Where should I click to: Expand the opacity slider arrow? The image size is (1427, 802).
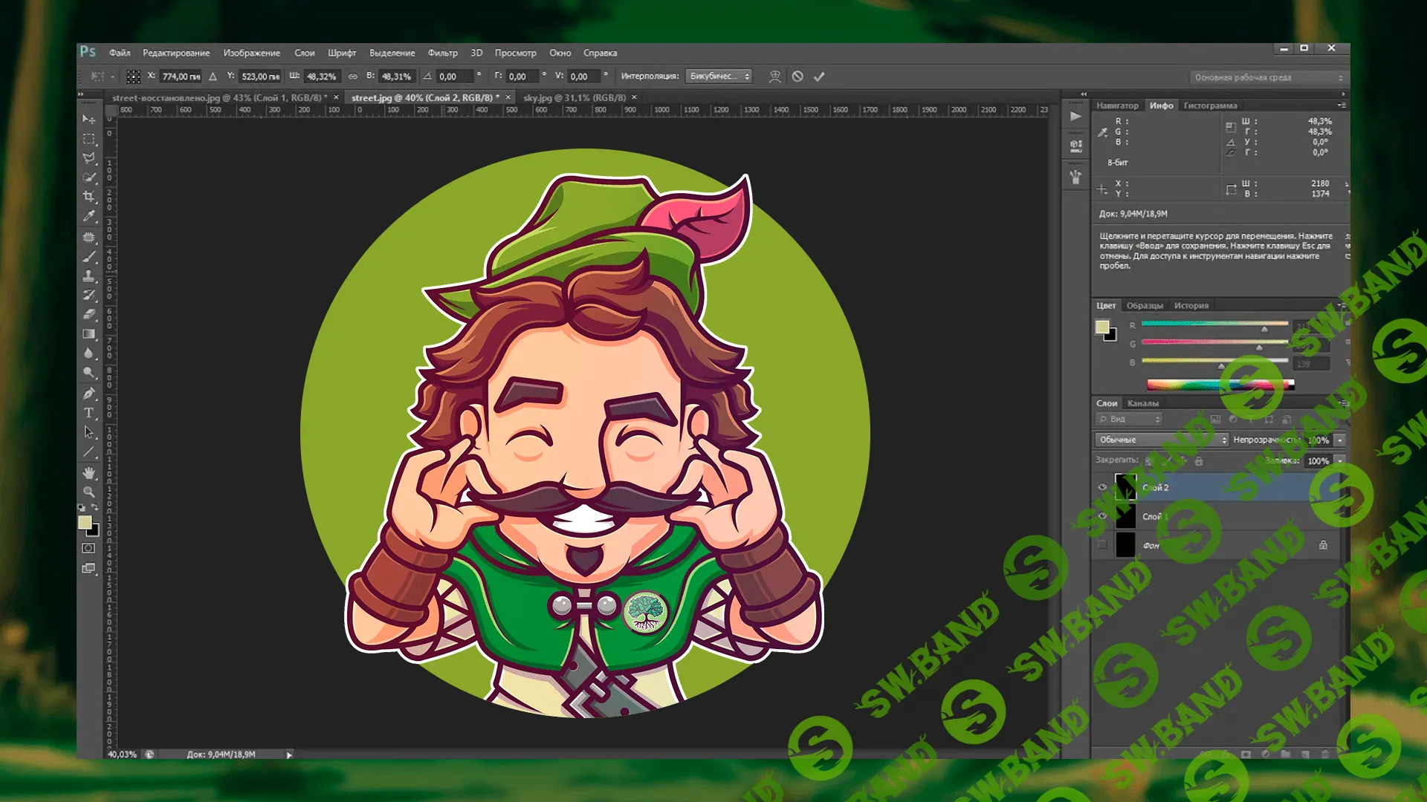pyautogui.click(x=1340, y=440)
